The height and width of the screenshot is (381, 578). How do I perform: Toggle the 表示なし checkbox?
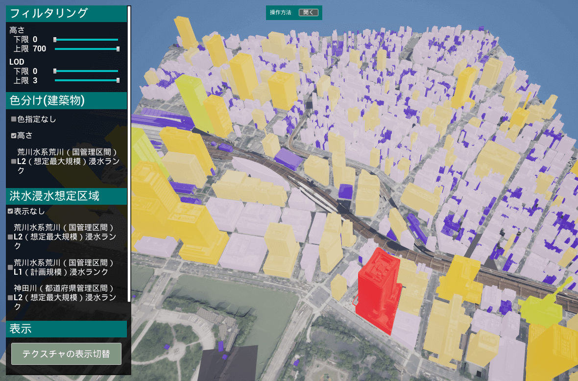(10, 212)
